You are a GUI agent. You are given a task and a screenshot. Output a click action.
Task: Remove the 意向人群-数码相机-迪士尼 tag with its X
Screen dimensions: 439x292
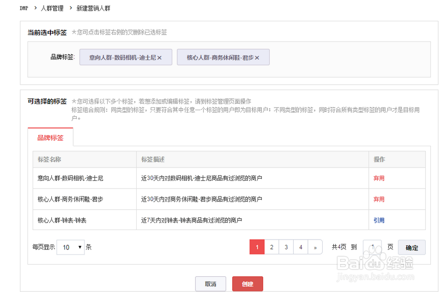pyautogui.click(x=160, y=57)
